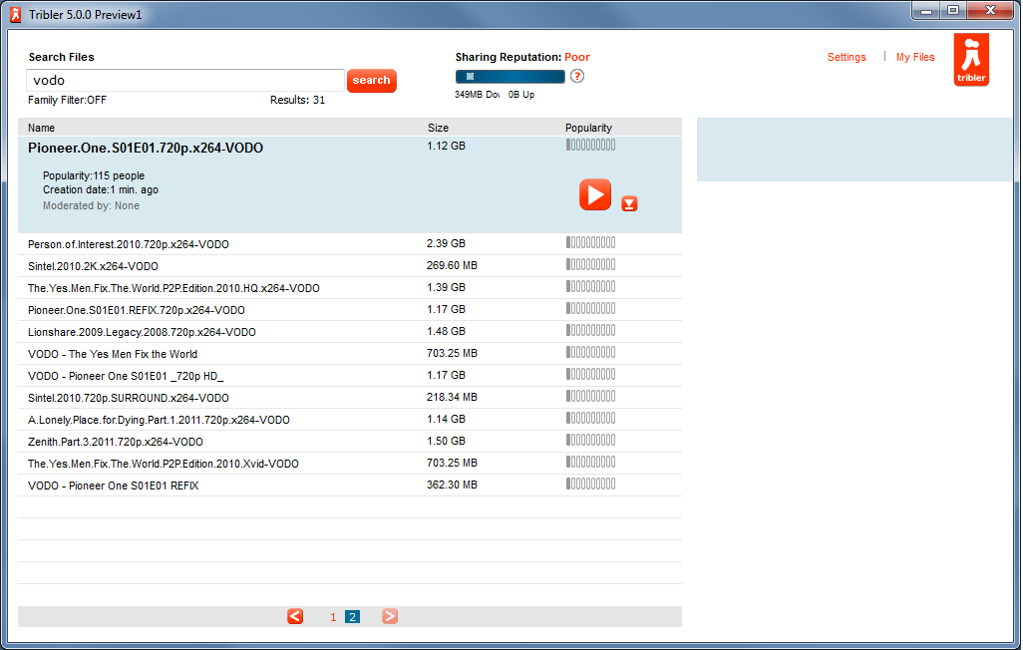Select Sintel.2010.720p.SURROUND.x264-VODO row
Image resolution: width=1023 pixels, height=650 pixels.
pos(350,398)
